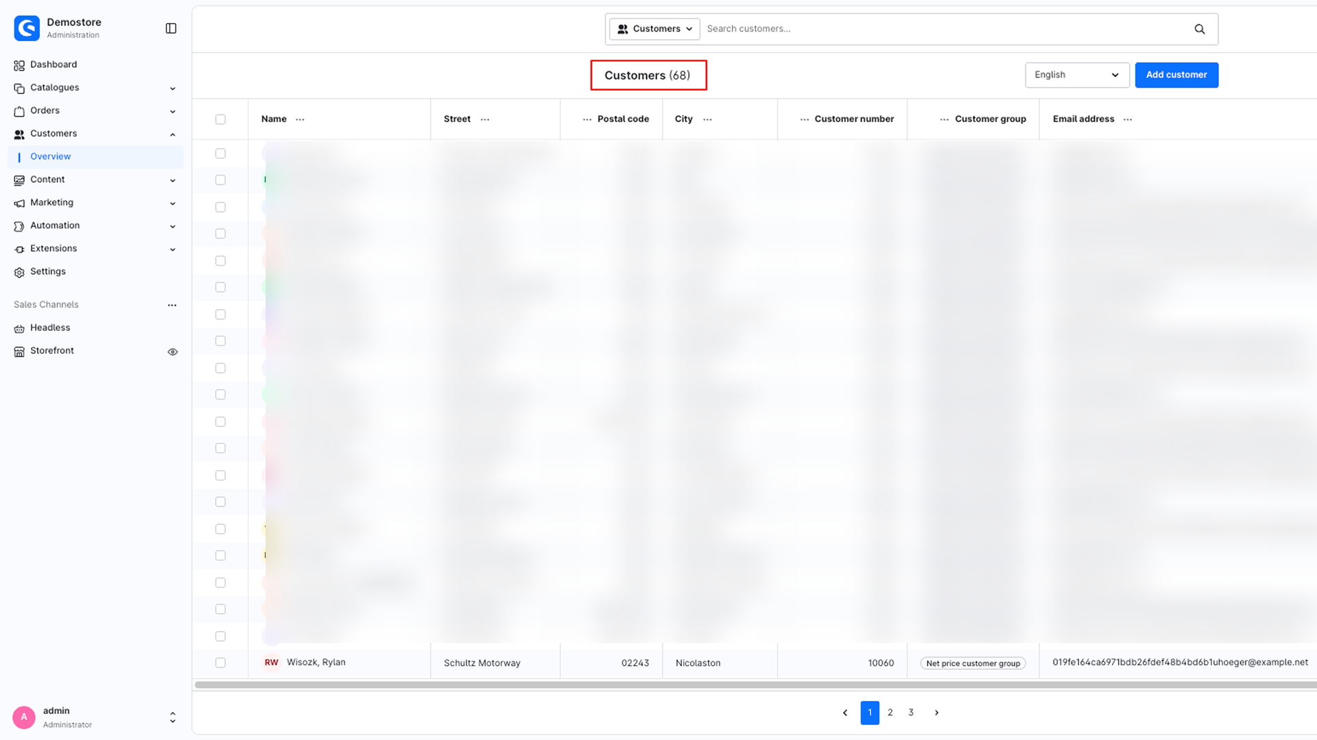Click the Shopware logo icon

pyautogui.click(x=27, y=28)
